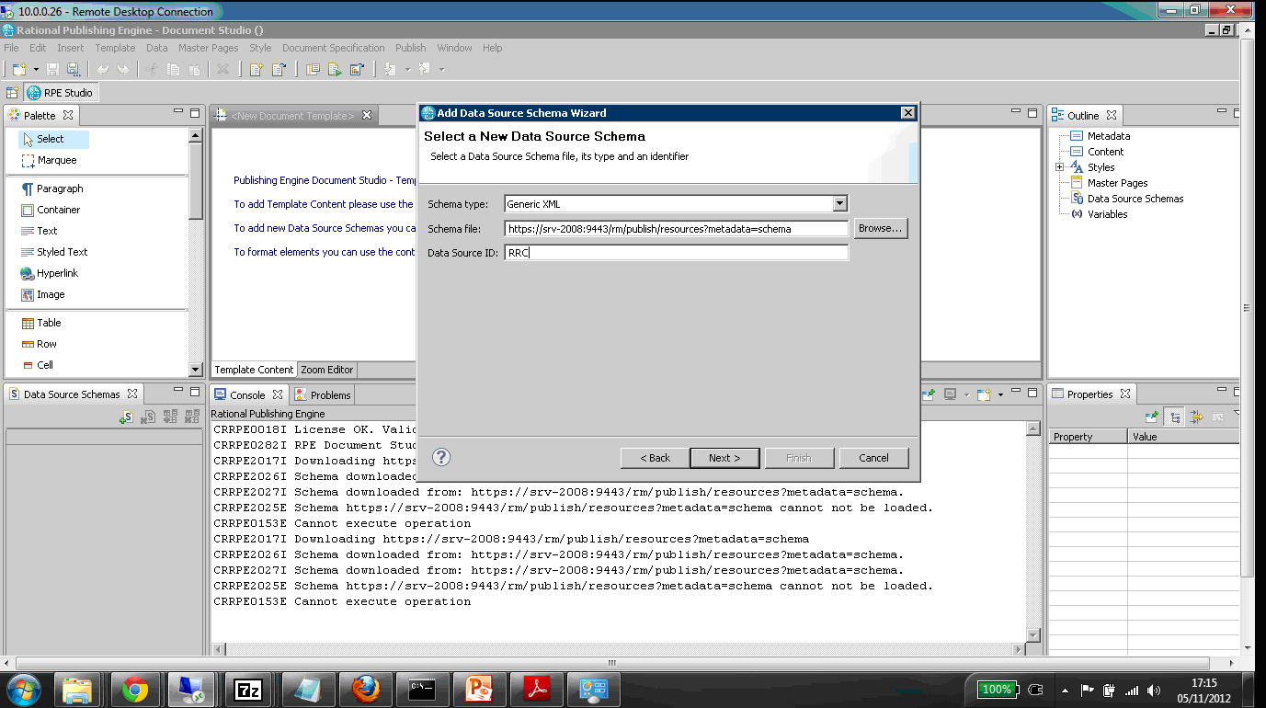This screenshot has width=1266, height=708.
Task: Select the Console tab
Action: [247, 395]
